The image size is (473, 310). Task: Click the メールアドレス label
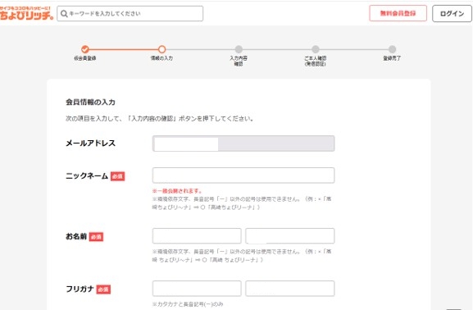[90, 143]
